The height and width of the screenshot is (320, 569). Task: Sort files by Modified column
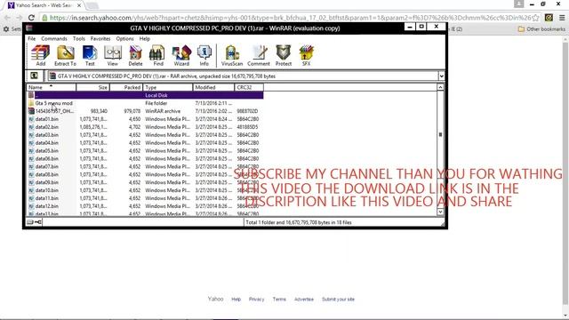coord(213,87)
